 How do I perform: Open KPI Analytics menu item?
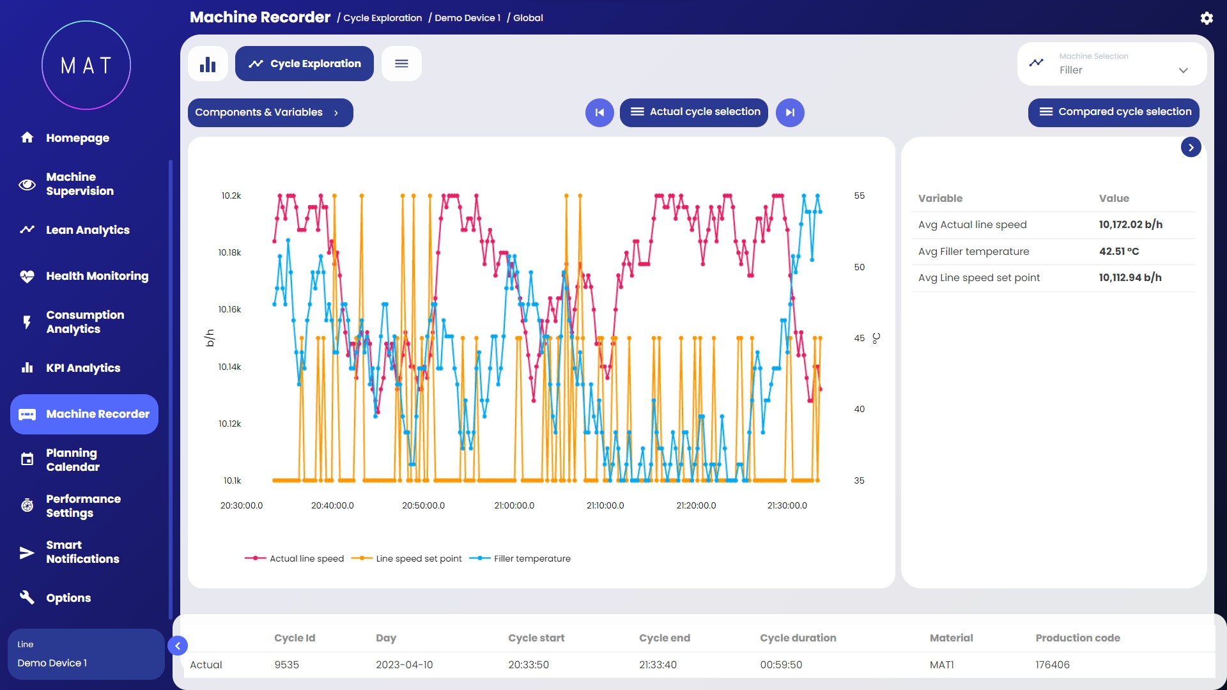coord(83,368)
